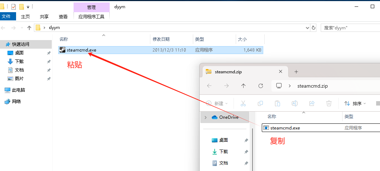Select the 管理 contextual tab header
The height and width of the screenshot is (171, 380).
pyautogui.click(x=91, y=7)
